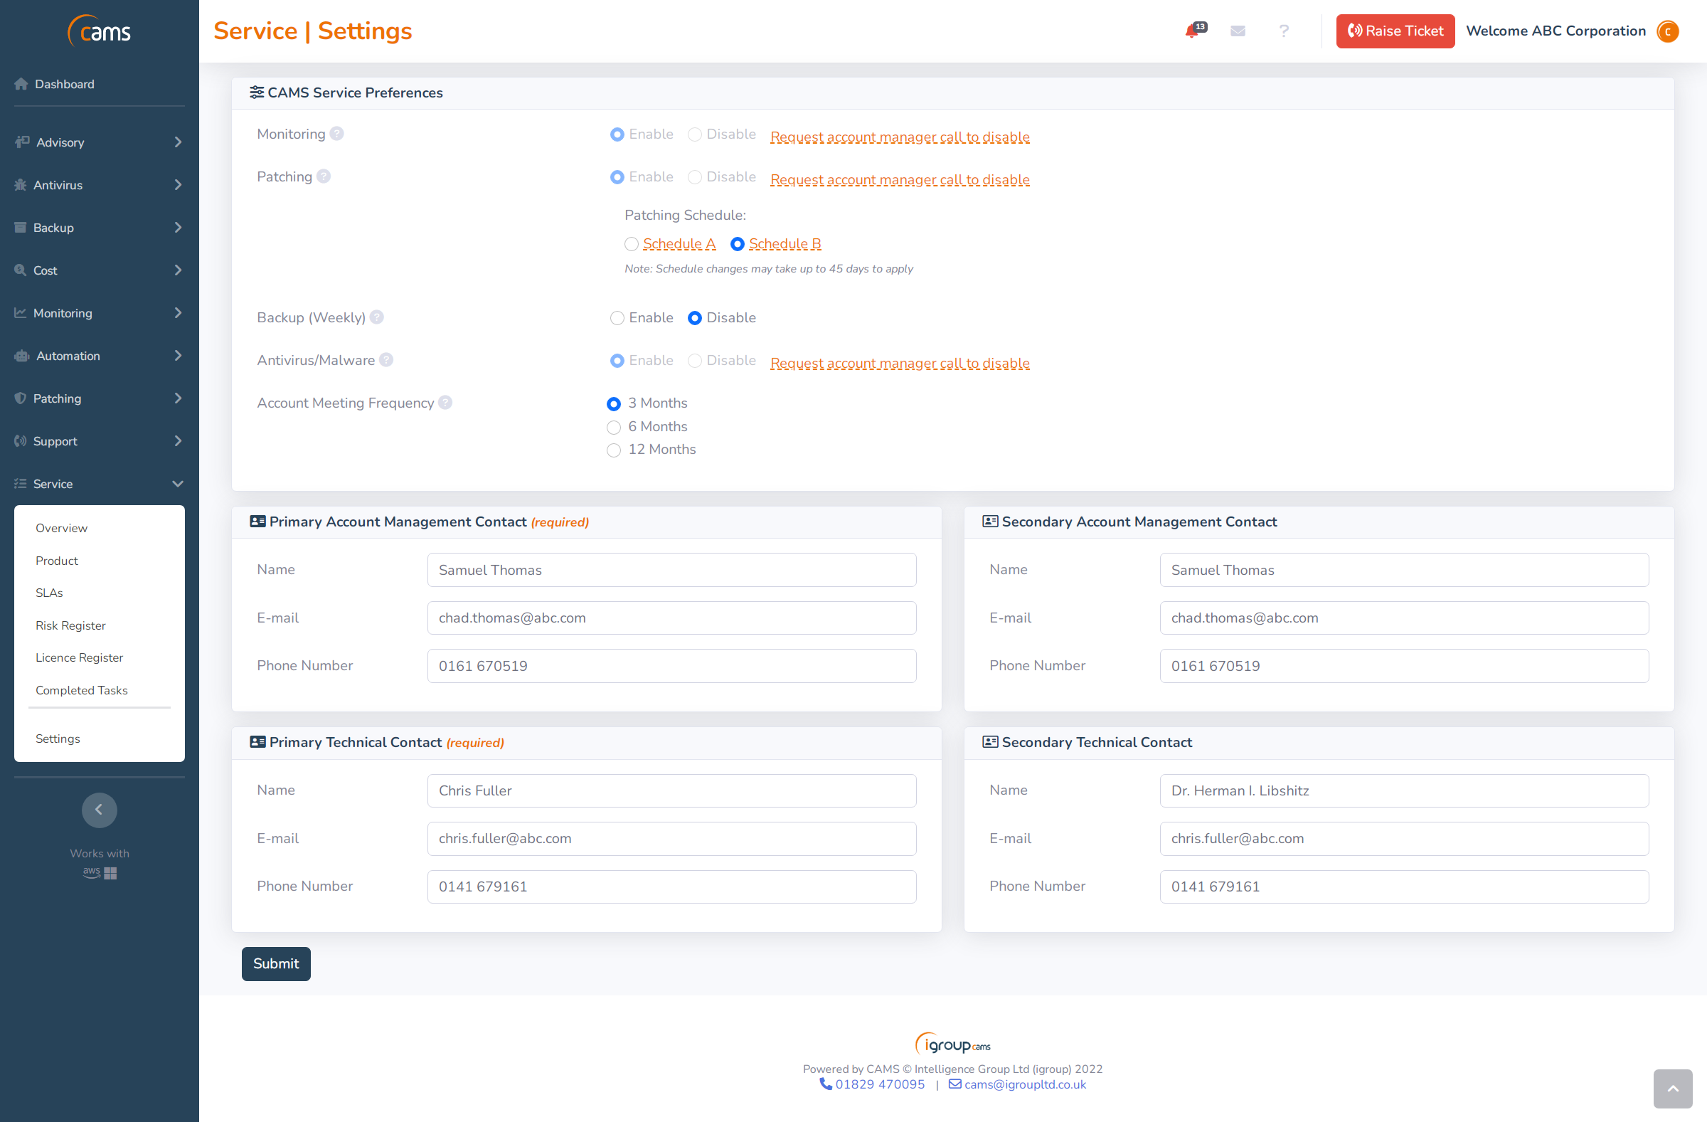Viewport: 1707px width, 1122px height.
Task: Click the envelope message icon in top bar
Action: [1238, 31]
